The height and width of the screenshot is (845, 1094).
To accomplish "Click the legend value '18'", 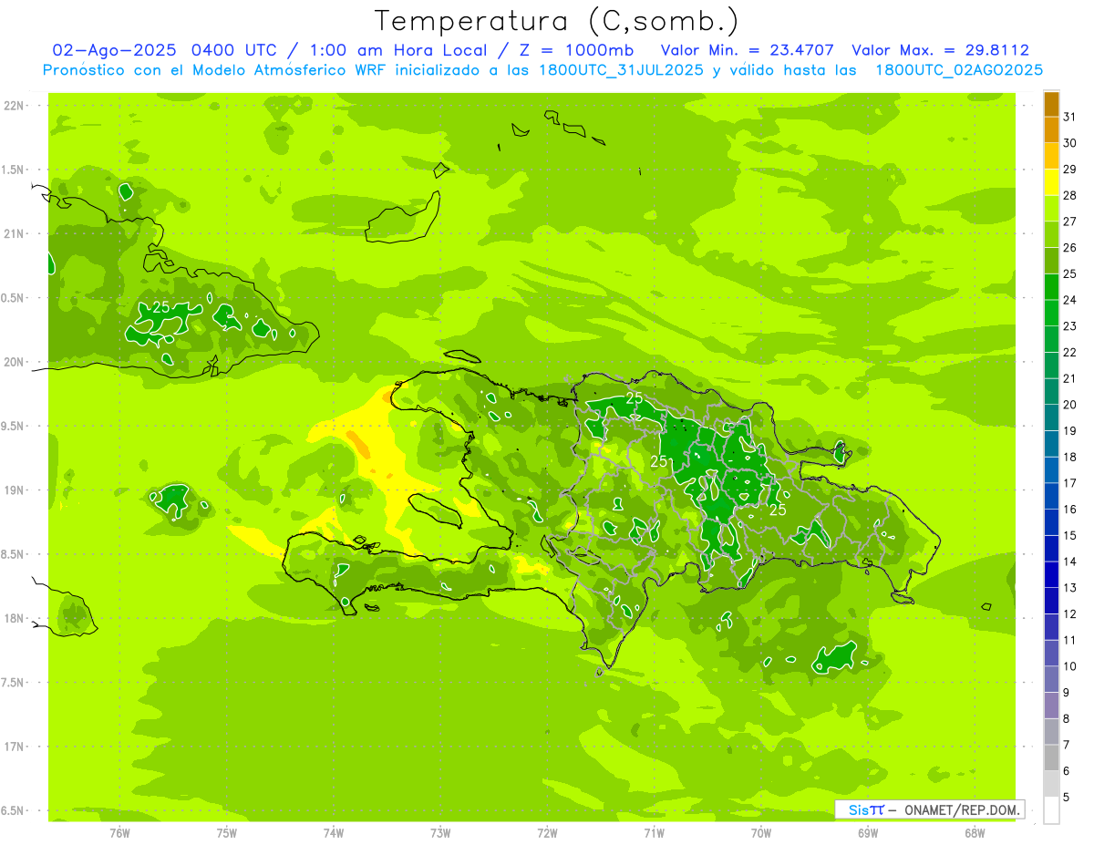I will [x=1070, y=458].
